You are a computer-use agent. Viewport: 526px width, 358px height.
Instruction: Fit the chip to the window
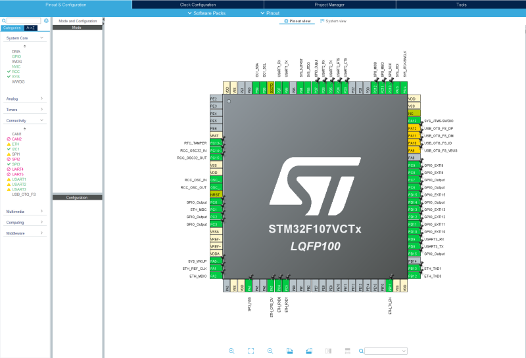[x=251, y=351]
